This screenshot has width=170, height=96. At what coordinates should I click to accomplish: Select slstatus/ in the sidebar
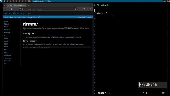pos(8,55)
